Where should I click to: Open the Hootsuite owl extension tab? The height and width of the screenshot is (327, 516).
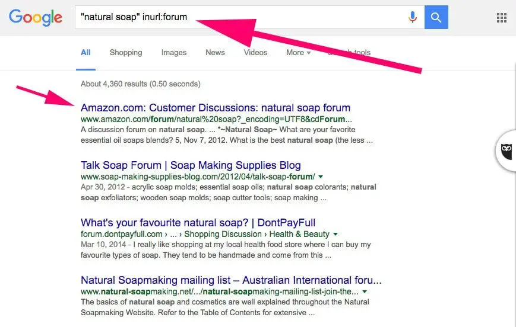coord(506,150)
